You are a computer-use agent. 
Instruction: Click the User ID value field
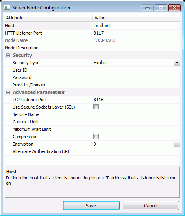coord(136,70)
